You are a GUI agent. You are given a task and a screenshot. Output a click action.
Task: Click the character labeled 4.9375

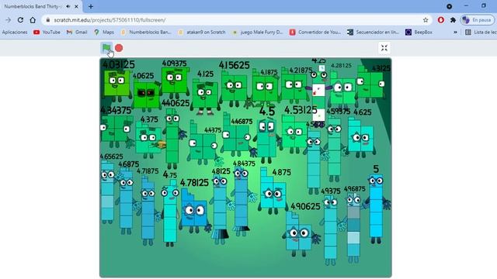pos(331,230)
